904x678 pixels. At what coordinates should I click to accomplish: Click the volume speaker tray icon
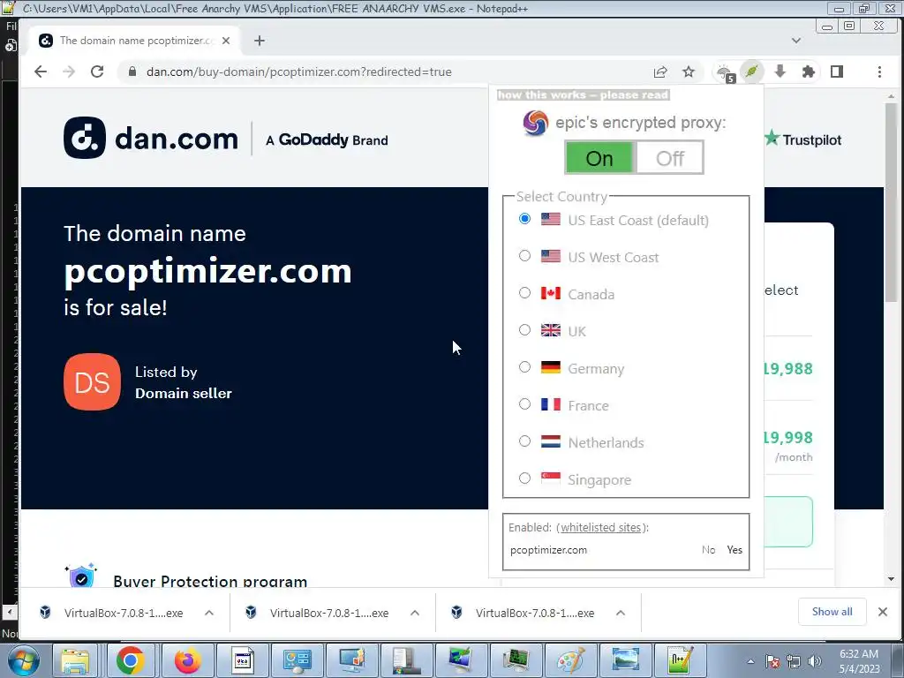tap(815, 661)
